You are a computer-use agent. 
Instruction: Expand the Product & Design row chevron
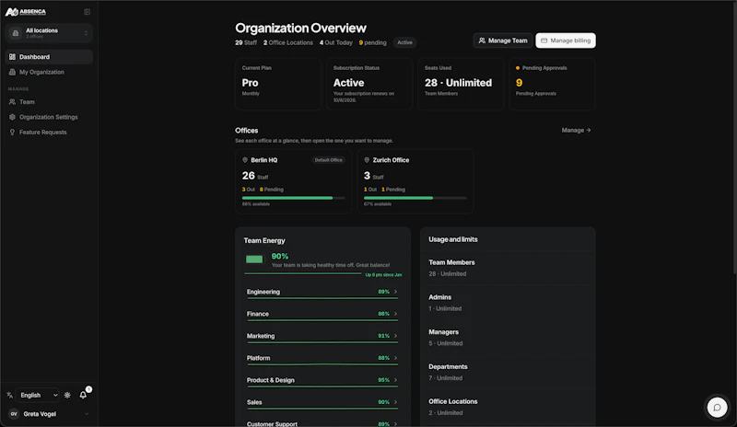396,380
